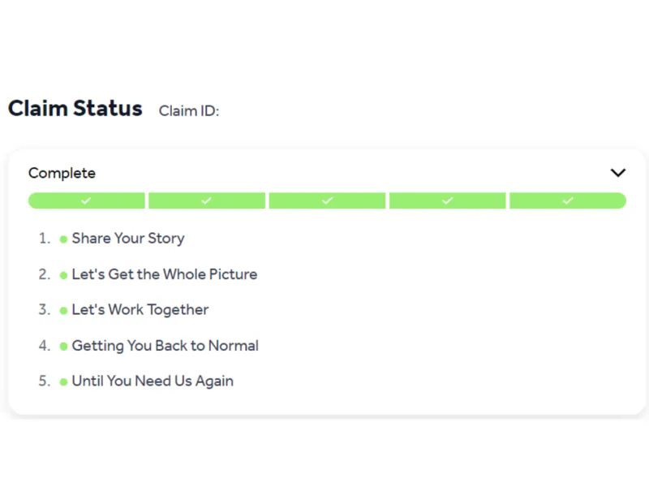Click the Claim Status heading
The height and width of the screenshot is (487, 649).
(x=75, y=109)
